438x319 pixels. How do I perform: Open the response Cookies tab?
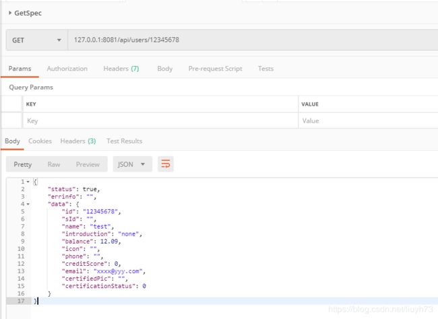click(x=40, y=141)
